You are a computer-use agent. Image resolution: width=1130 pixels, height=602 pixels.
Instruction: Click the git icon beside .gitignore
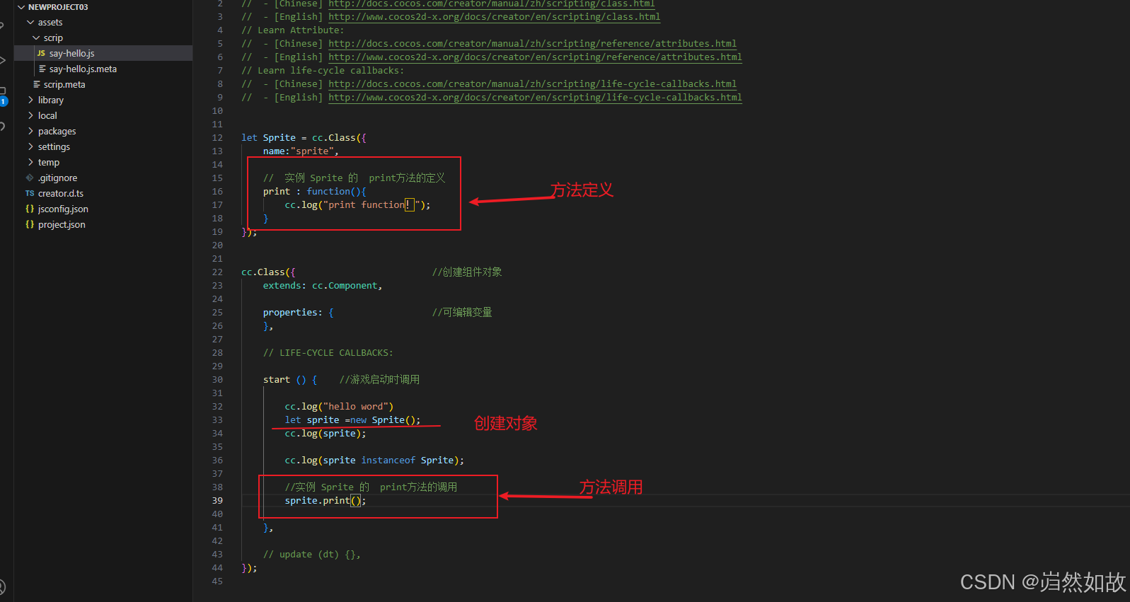pos(30,178)
